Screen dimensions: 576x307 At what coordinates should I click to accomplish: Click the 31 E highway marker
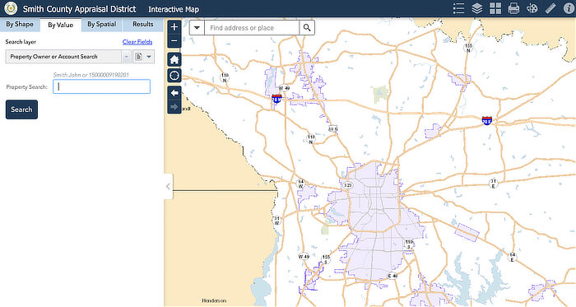(x=494, y=184)
